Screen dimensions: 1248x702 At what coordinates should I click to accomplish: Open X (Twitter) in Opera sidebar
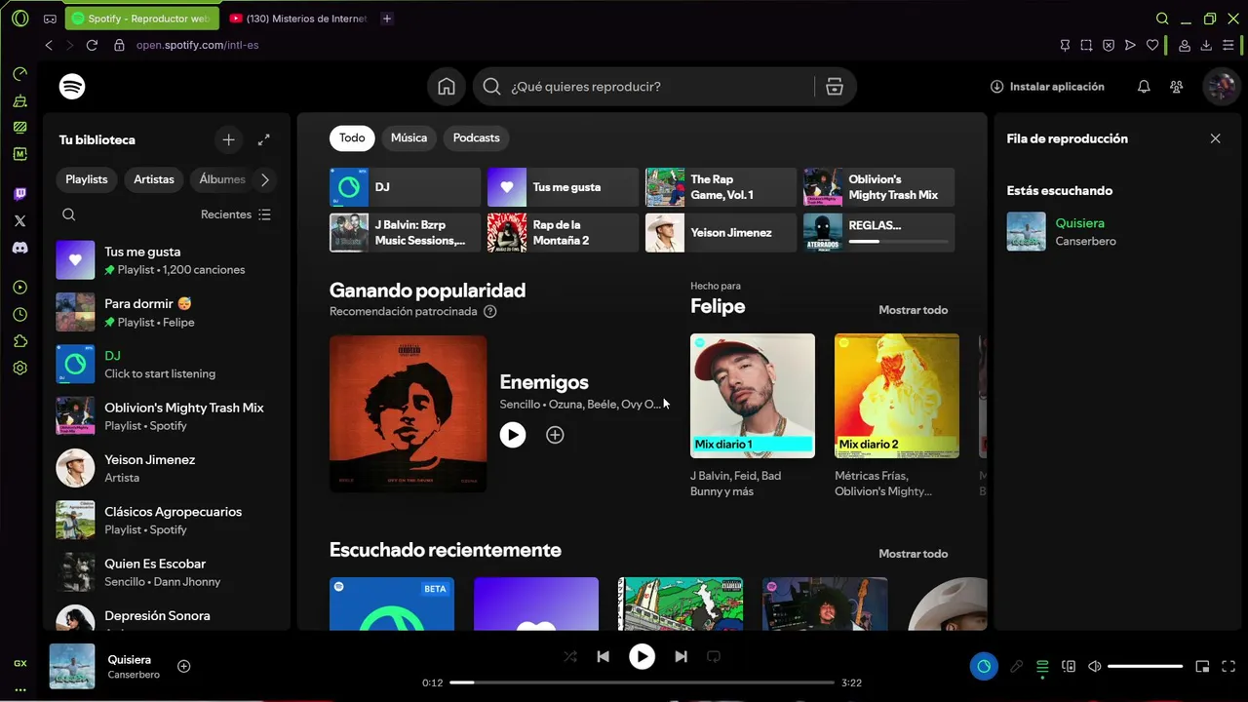tap(19, 221)
